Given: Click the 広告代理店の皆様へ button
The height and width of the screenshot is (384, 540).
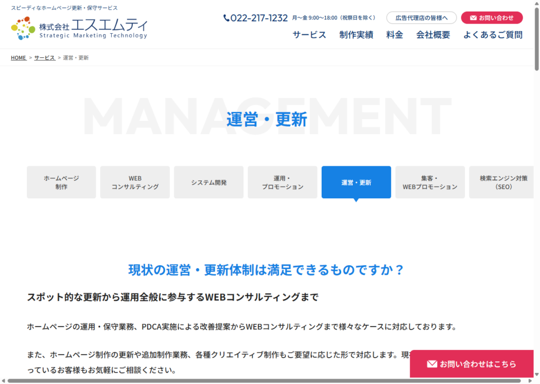Looking at the screenshot, I should pos(421,18).
